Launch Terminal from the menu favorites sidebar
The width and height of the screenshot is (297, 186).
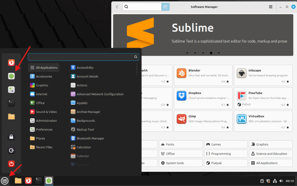tap(11, 103)
